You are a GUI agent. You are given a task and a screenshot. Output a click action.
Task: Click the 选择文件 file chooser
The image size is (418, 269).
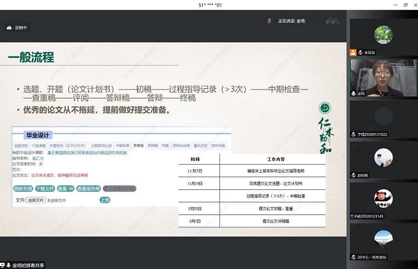point(35,200)
